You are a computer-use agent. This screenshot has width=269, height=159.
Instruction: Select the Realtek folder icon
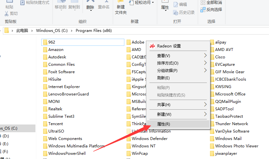[45, 109]
